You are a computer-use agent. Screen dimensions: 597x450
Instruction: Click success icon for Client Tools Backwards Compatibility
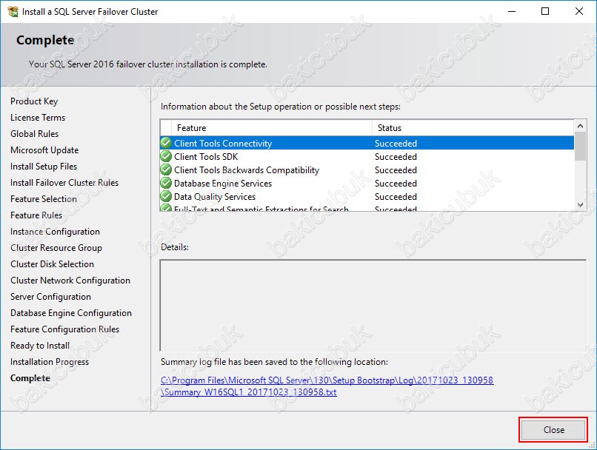pyautogui.click(x=166, y=169)
